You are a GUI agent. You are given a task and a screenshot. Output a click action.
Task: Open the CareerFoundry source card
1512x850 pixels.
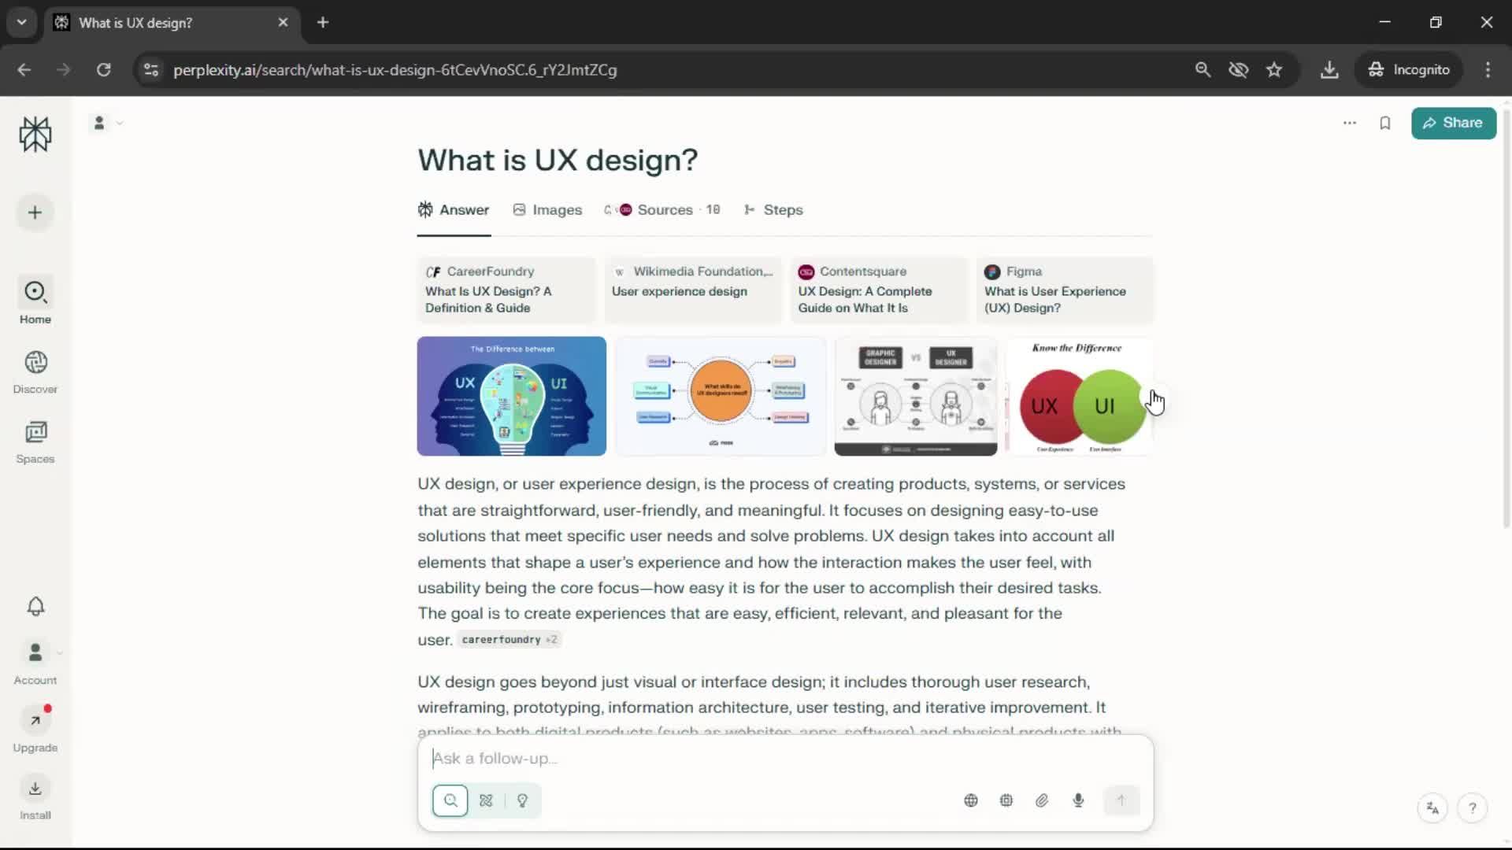tap(506, 290)
